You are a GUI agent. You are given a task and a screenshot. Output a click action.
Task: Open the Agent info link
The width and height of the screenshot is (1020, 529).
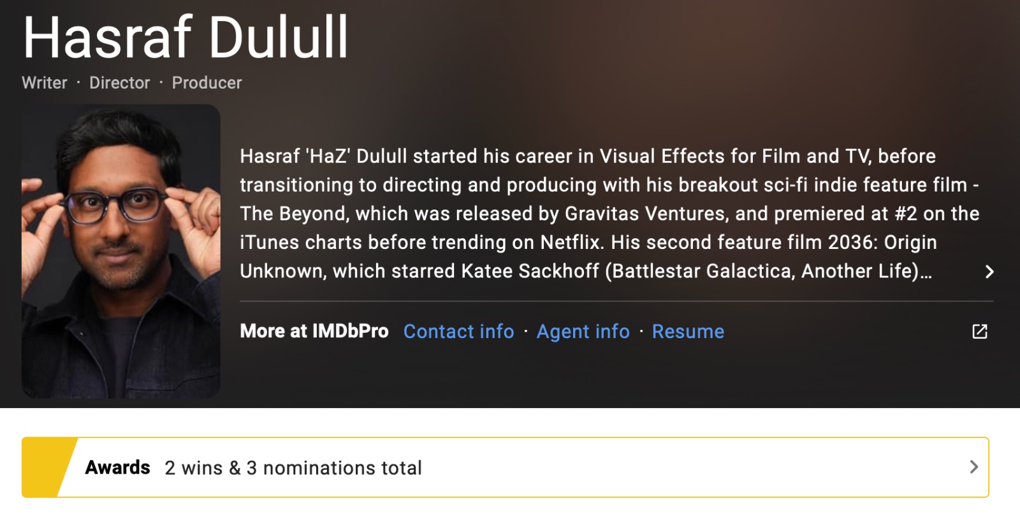coord(583,331)
